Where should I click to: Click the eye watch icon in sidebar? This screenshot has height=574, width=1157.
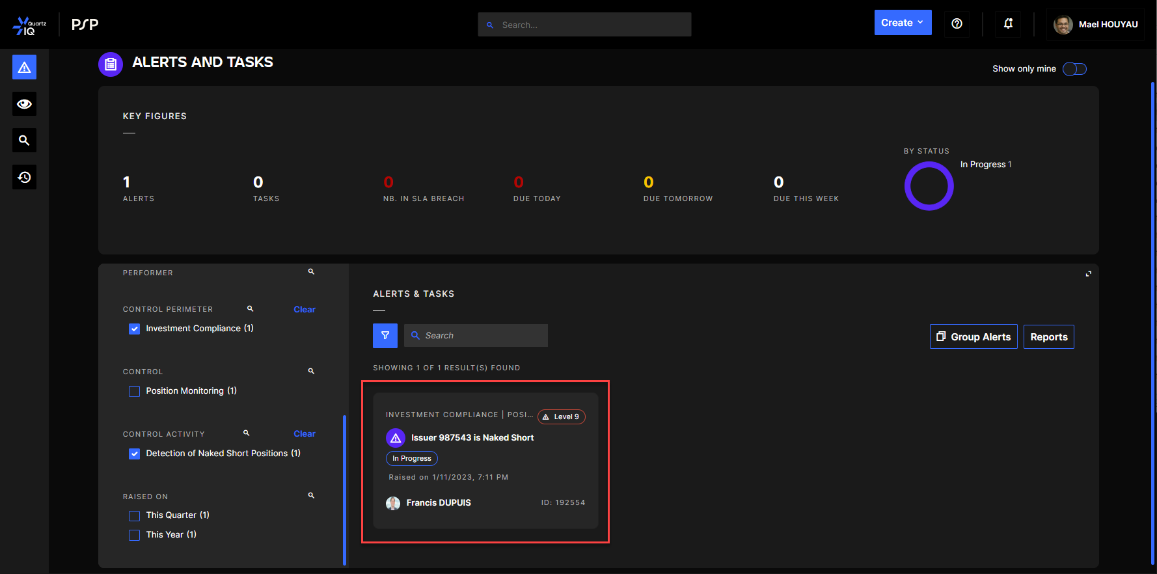tap(24, 104)
